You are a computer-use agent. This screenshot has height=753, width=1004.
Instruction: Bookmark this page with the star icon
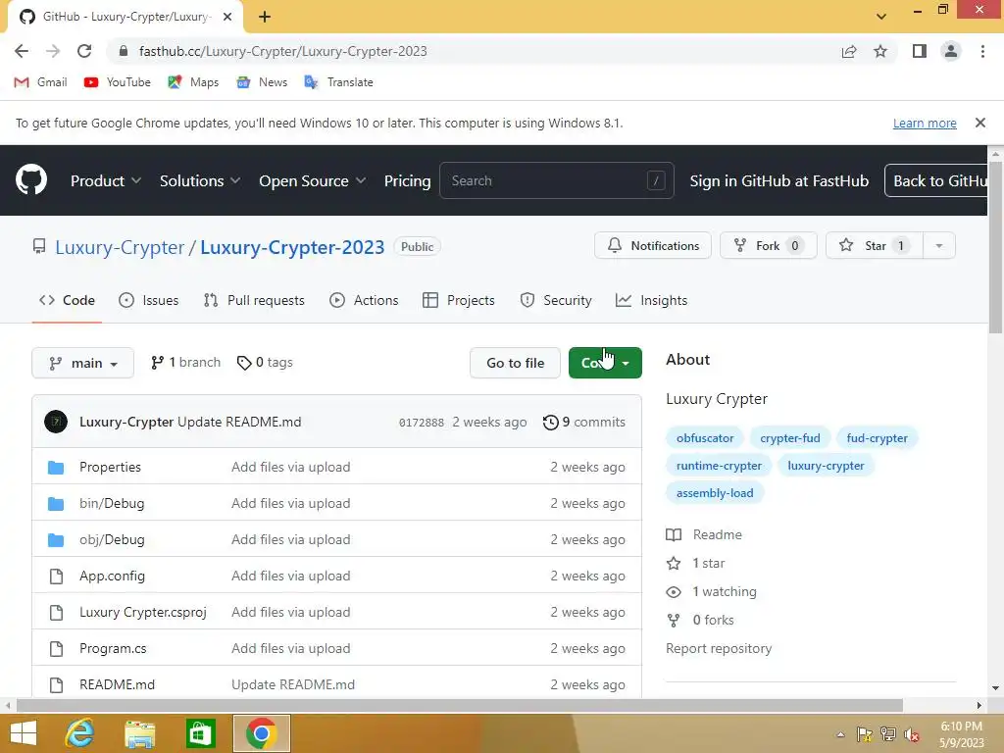click(x=880, y=51)
